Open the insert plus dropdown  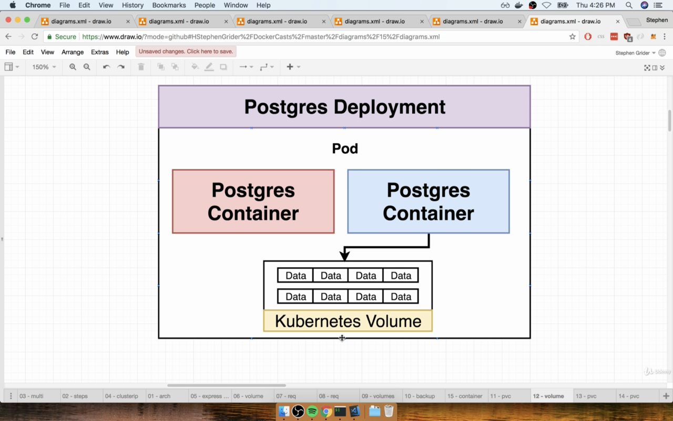(293, 67)
